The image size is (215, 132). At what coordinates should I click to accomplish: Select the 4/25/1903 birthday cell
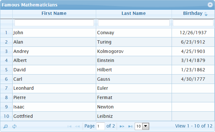tap(193, 51)
